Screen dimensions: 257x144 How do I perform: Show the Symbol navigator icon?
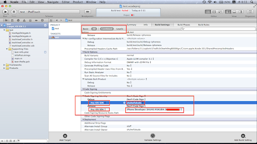pyautogui.click(x=12, y=20)
